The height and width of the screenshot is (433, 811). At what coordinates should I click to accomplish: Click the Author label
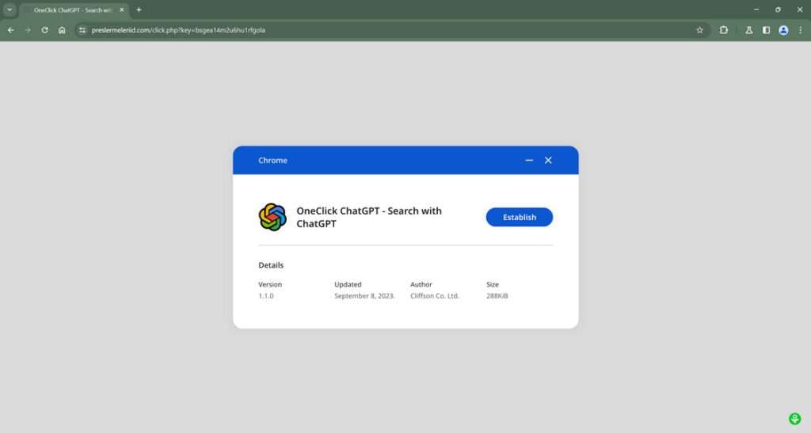[421, 284]
